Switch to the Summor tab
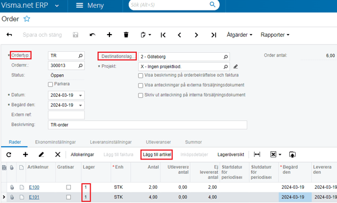 coord(194,142)
